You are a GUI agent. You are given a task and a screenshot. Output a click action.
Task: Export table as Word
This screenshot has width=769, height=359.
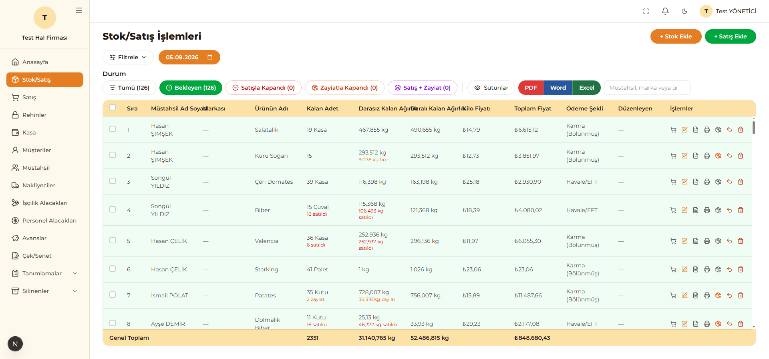[558, 88]
